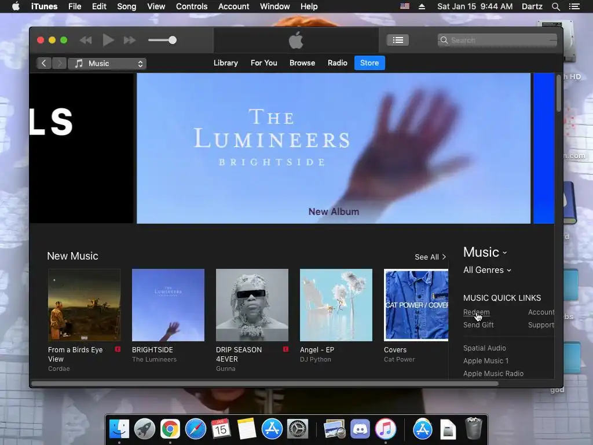
Task: Click the horizontal scrollbar at window bottom
Action: (x=265, y=384)
